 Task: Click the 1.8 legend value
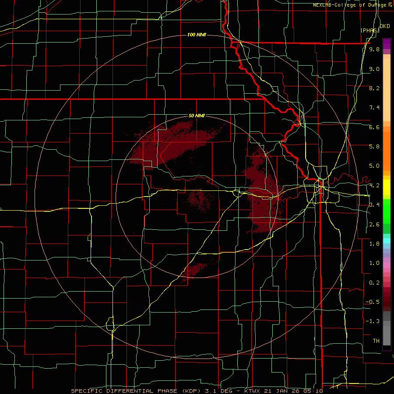(x=374, y=244)
